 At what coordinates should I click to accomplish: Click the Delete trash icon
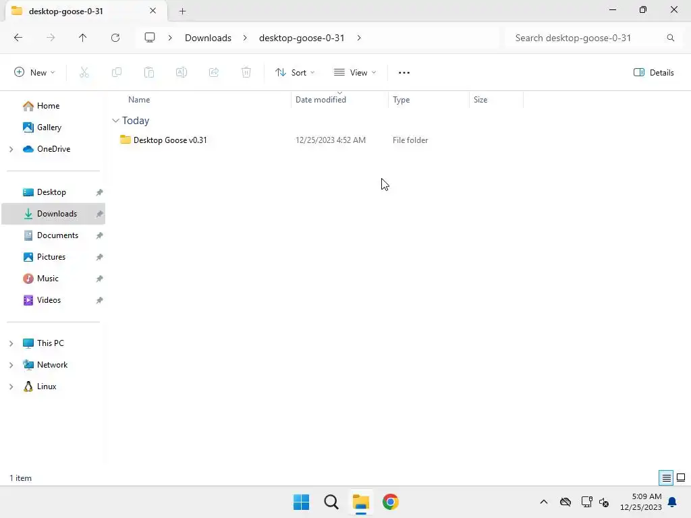click(x=246, y=73)
